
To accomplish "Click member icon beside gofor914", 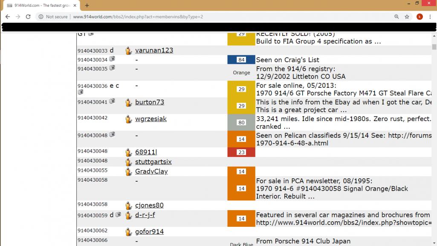I will click(x=128, y=232).
